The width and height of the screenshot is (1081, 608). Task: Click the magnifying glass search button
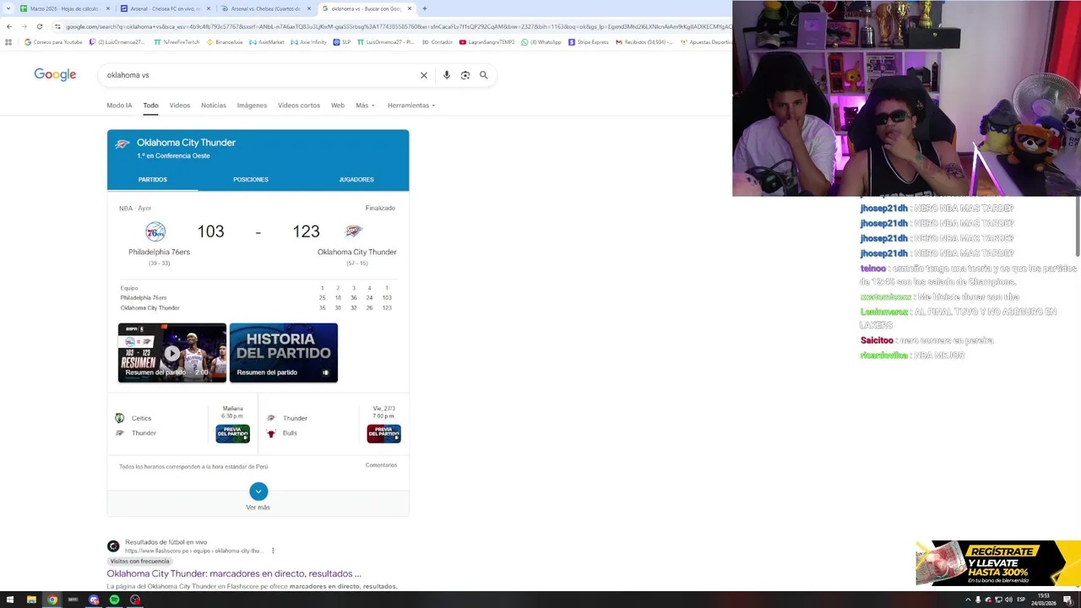pyautogui.click(x=484, y=75)
